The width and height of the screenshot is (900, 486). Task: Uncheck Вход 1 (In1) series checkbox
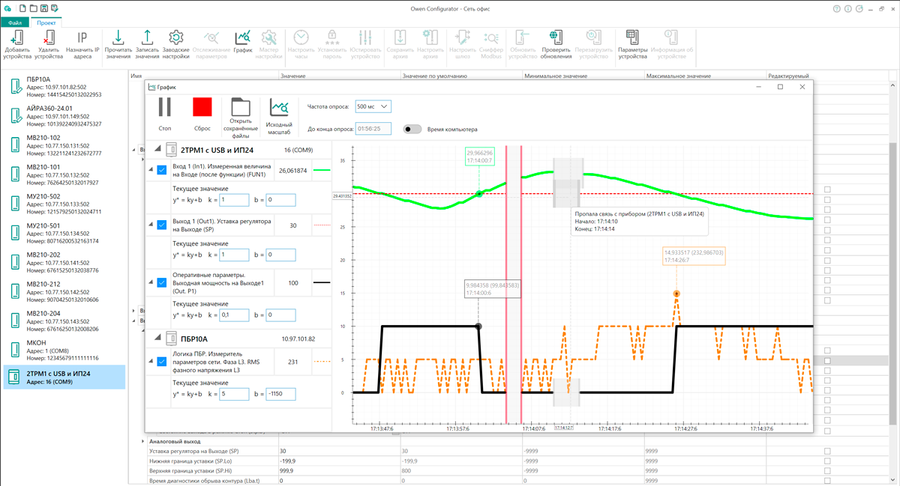(162, 171)
